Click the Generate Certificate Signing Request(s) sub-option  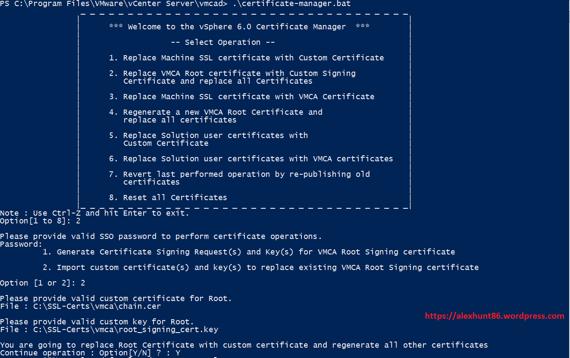249,252
